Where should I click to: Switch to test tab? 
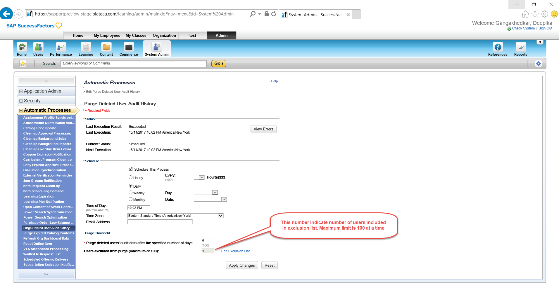click(x=193, y=35)
